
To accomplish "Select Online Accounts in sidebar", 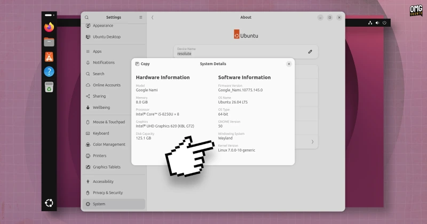I will tap(106, 85).
